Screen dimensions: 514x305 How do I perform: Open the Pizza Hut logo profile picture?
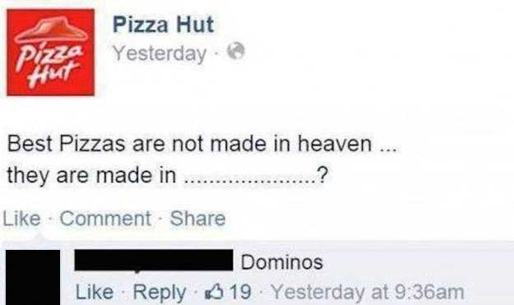pyautogui.click(x=51, y=53)
